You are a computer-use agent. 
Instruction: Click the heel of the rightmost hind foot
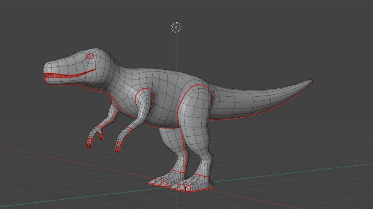click(210, 184)
